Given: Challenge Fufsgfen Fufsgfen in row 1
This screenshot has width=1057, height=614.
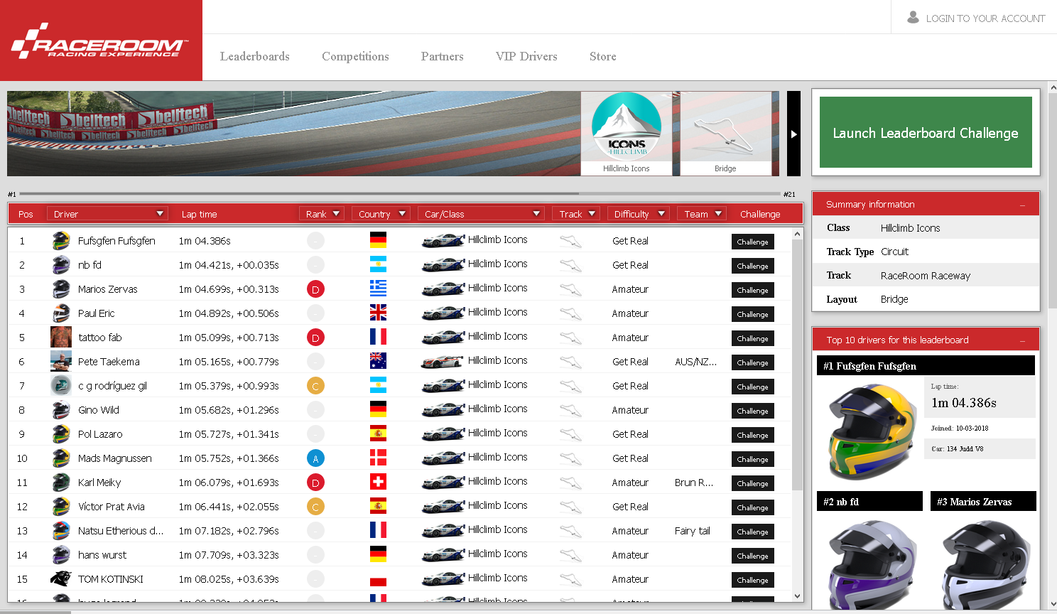Looking at the screenshot, I should coord(752,242).
